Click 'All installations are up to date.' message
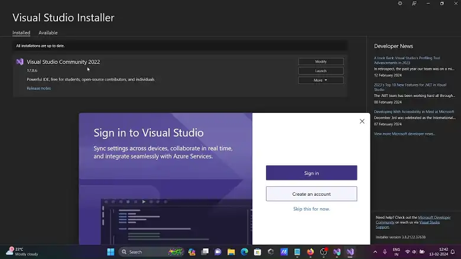Screen dimensions: 461x259 coord(40,46)
